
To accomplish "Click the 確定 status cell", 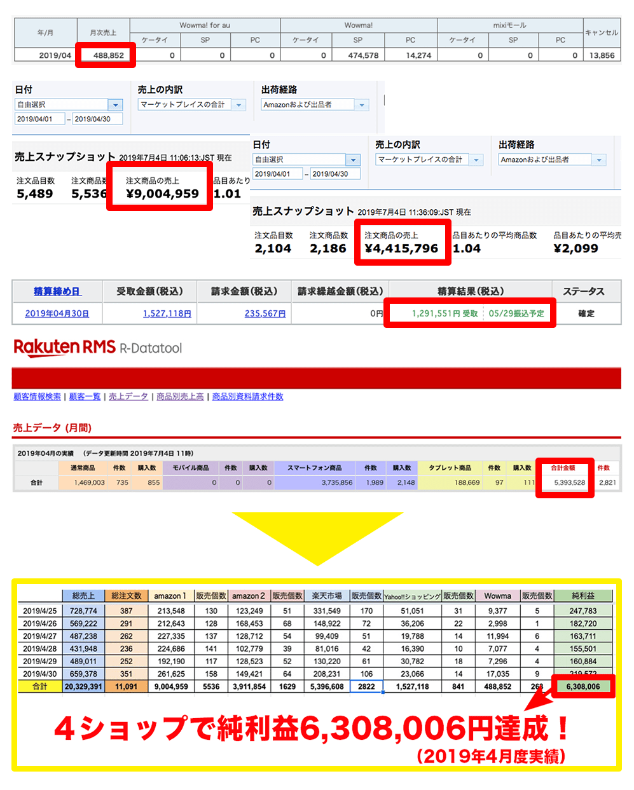I will (x=586, y=313).
